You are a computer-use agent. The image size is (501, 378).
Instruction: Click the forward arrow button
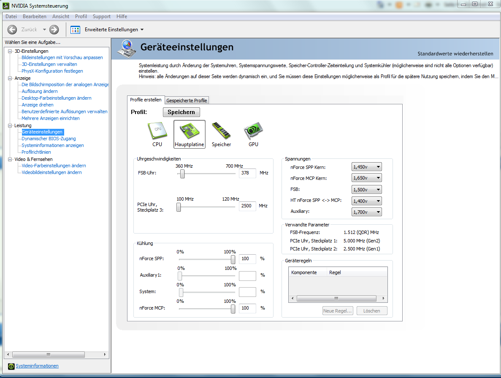click(54, 30)
